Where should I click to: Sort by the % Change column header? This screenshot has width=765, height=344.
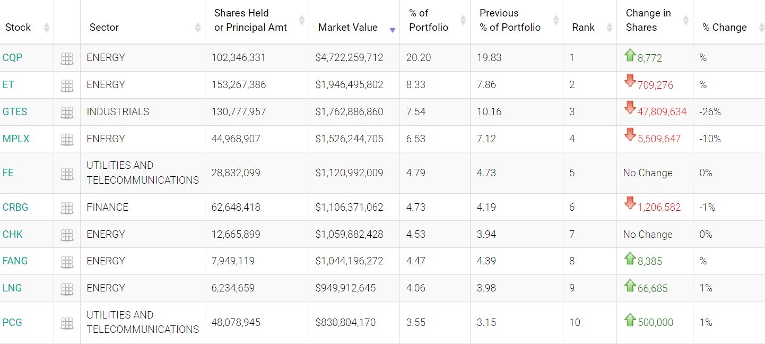click(724, 28)
